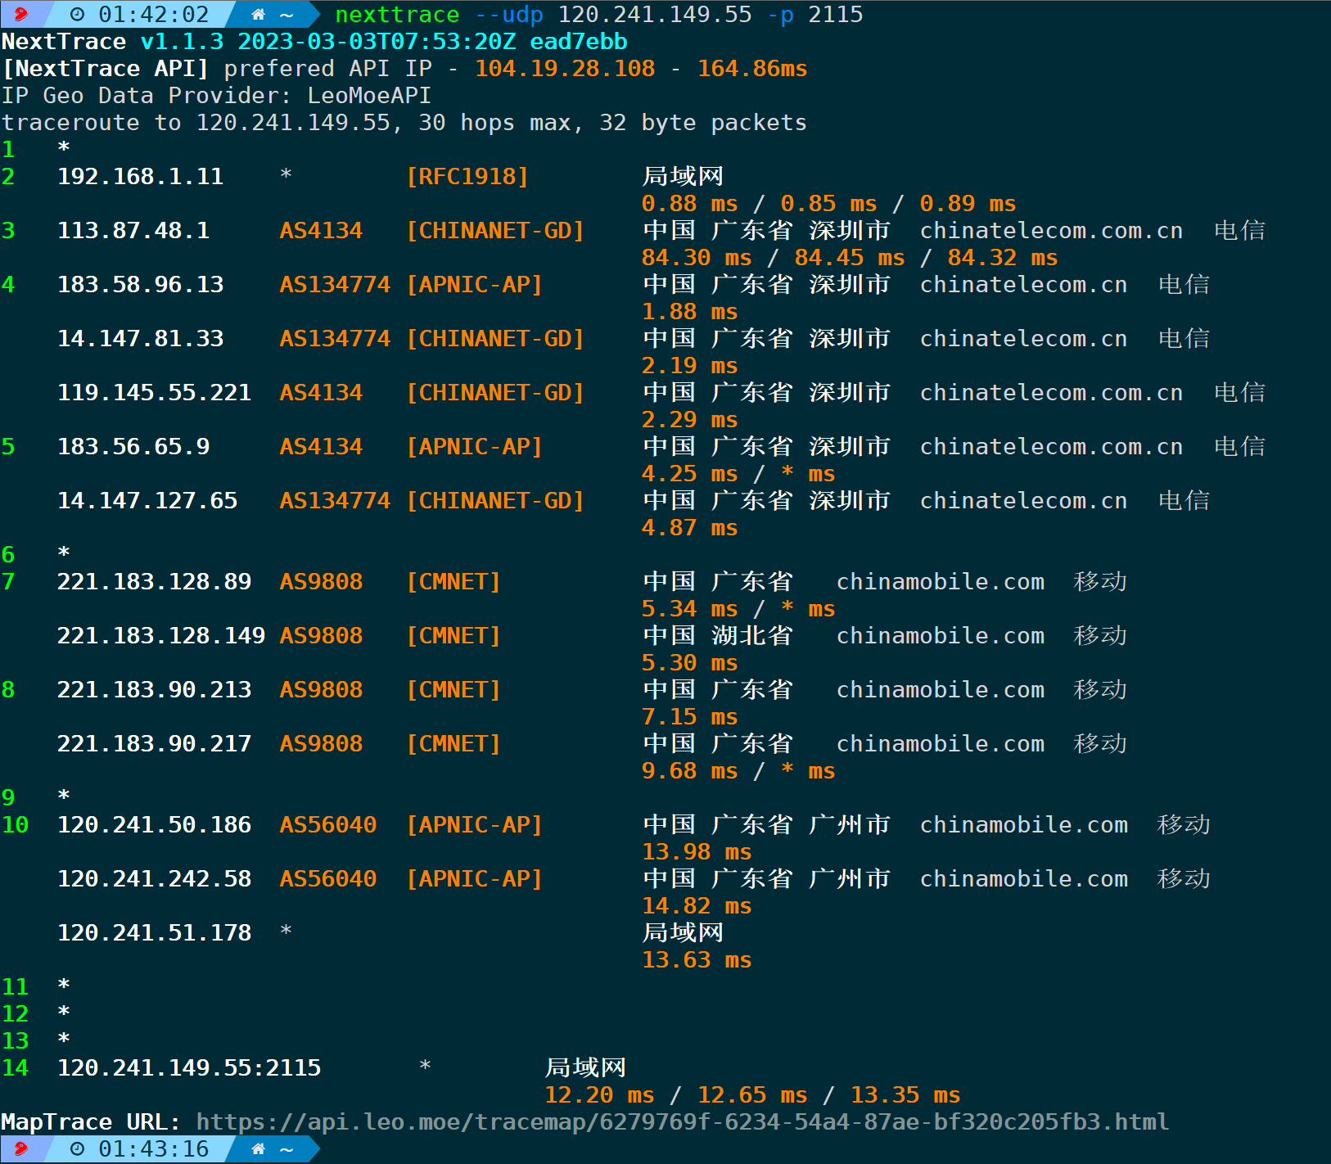Select hop 8 IP 221.183.90.213
The image size is (1331, 1164).
pos(154,690)
